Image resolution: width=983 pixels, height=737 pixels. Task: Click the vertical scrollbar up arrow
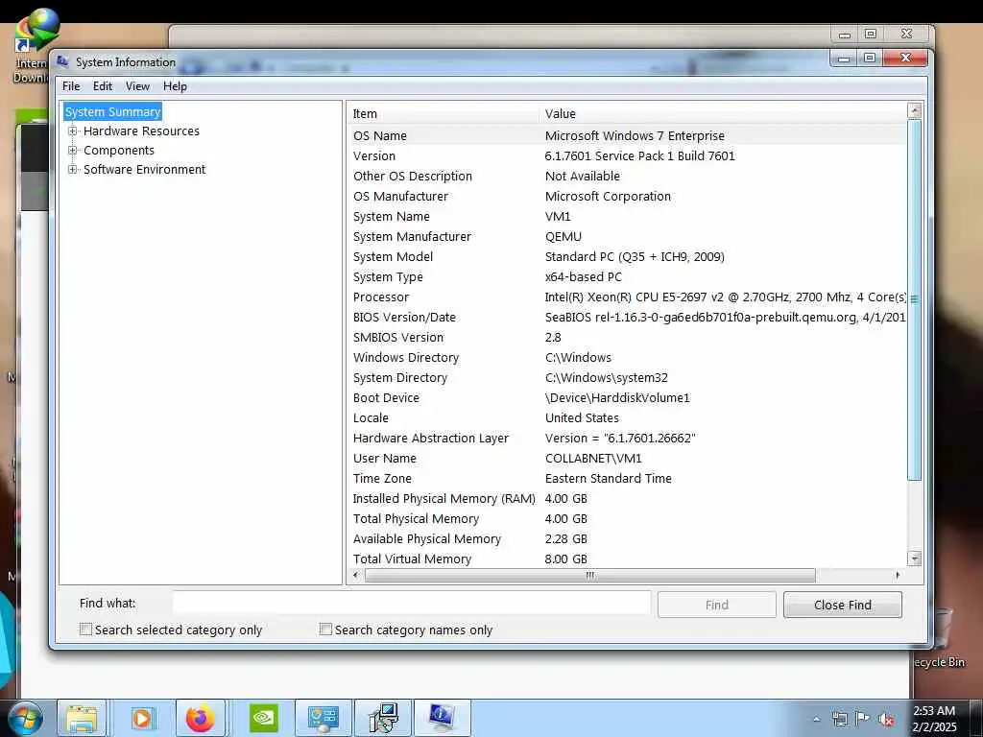pos(915,111)
